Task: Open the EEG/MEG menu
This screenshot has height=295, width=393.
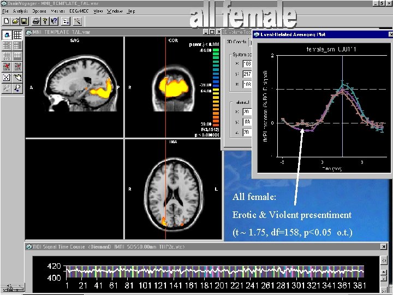Action: 79,11
